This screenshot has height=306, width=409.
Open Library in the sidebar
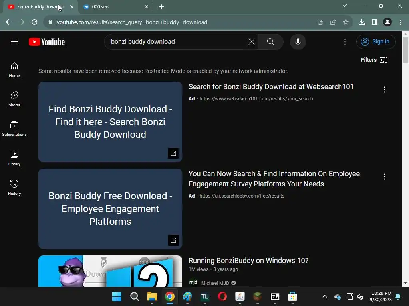click(14, 158)
